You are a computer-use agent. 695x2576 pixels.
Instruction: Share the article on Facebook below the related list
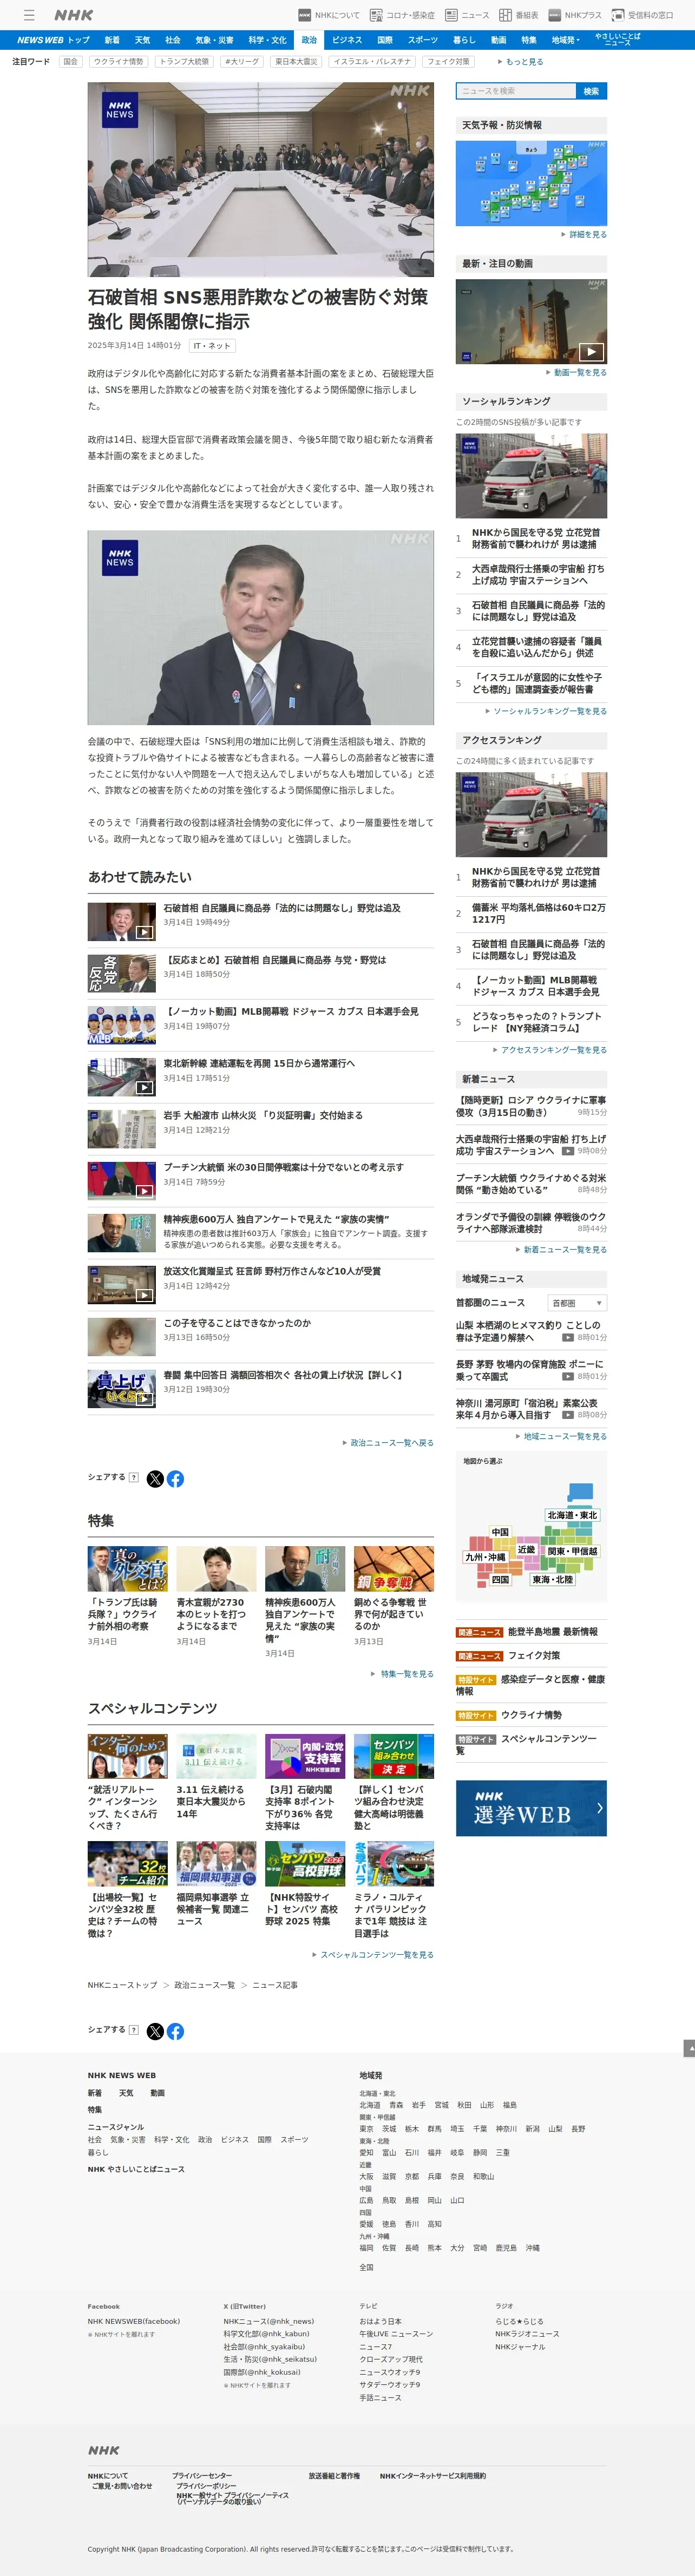(x=175, y=1478)
